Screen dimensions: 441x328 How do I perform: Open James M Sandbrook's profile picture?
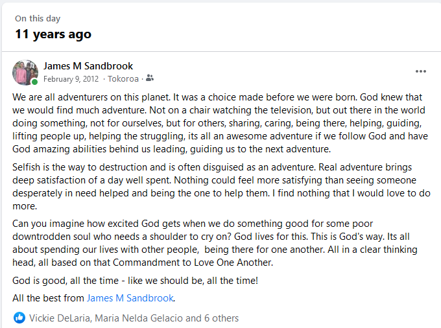[x=25, y=72]
